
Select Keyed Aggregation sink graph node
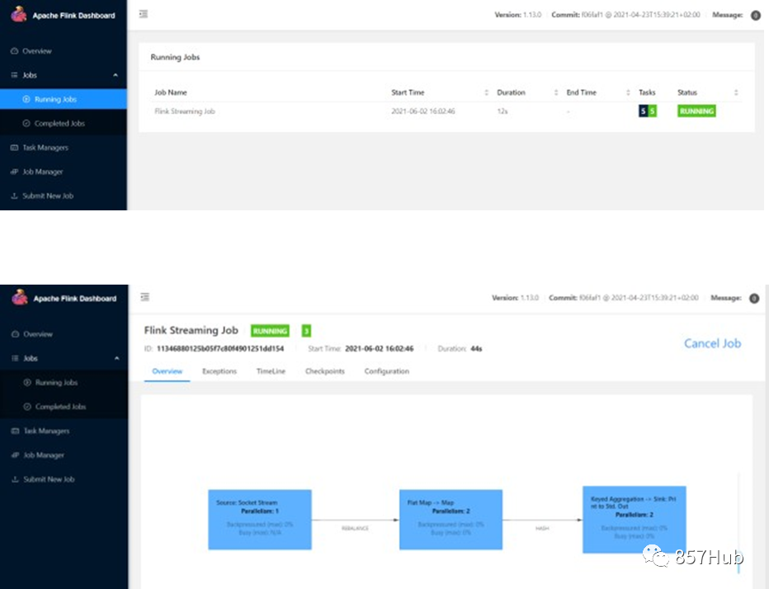[635, 520]
